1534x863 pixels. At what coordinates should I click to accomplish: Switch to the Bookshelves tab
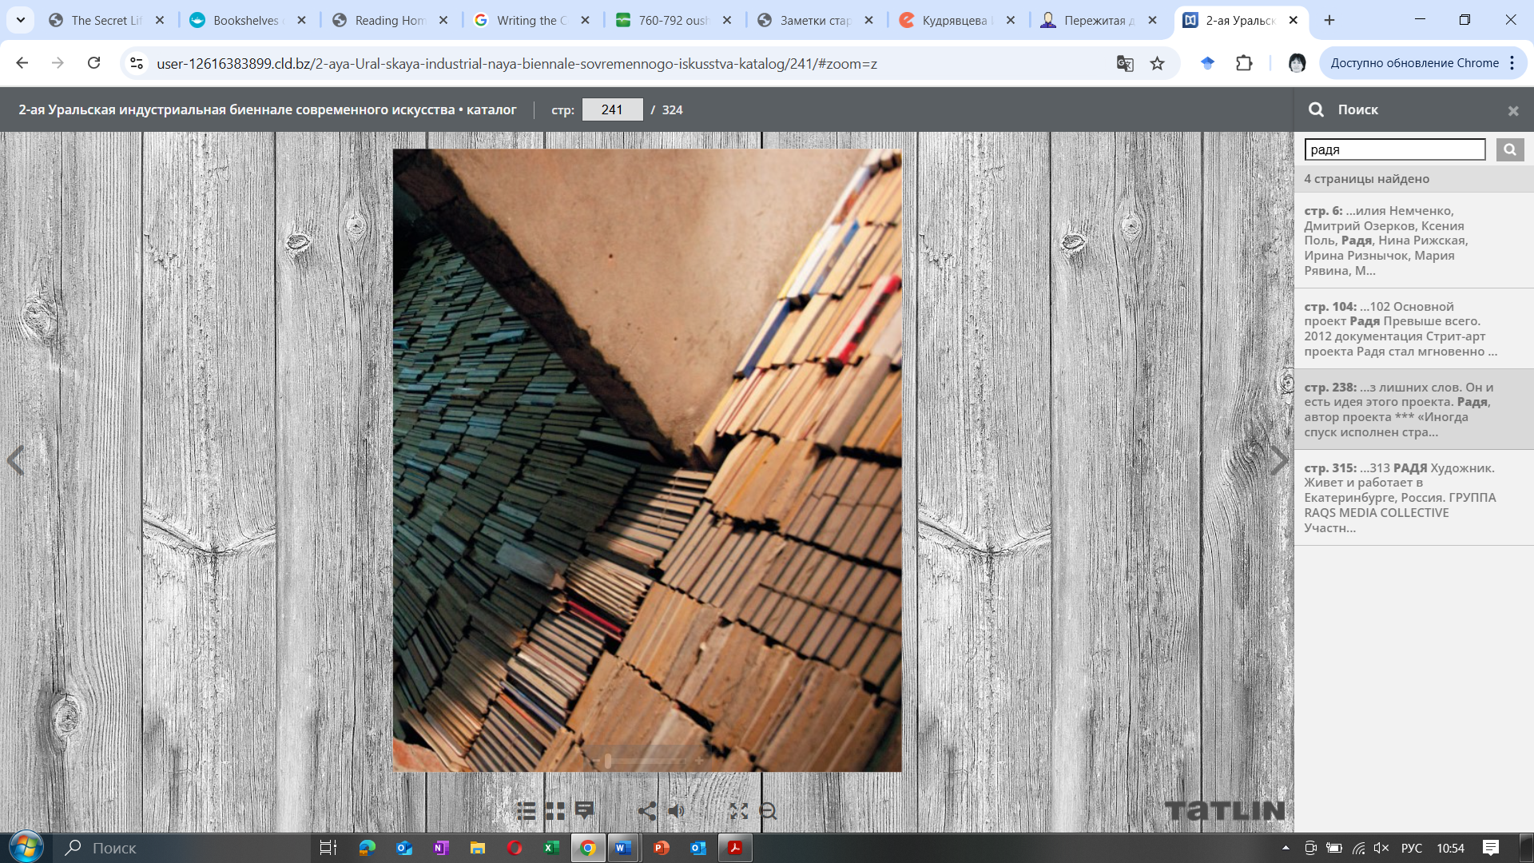click(245, 20)
